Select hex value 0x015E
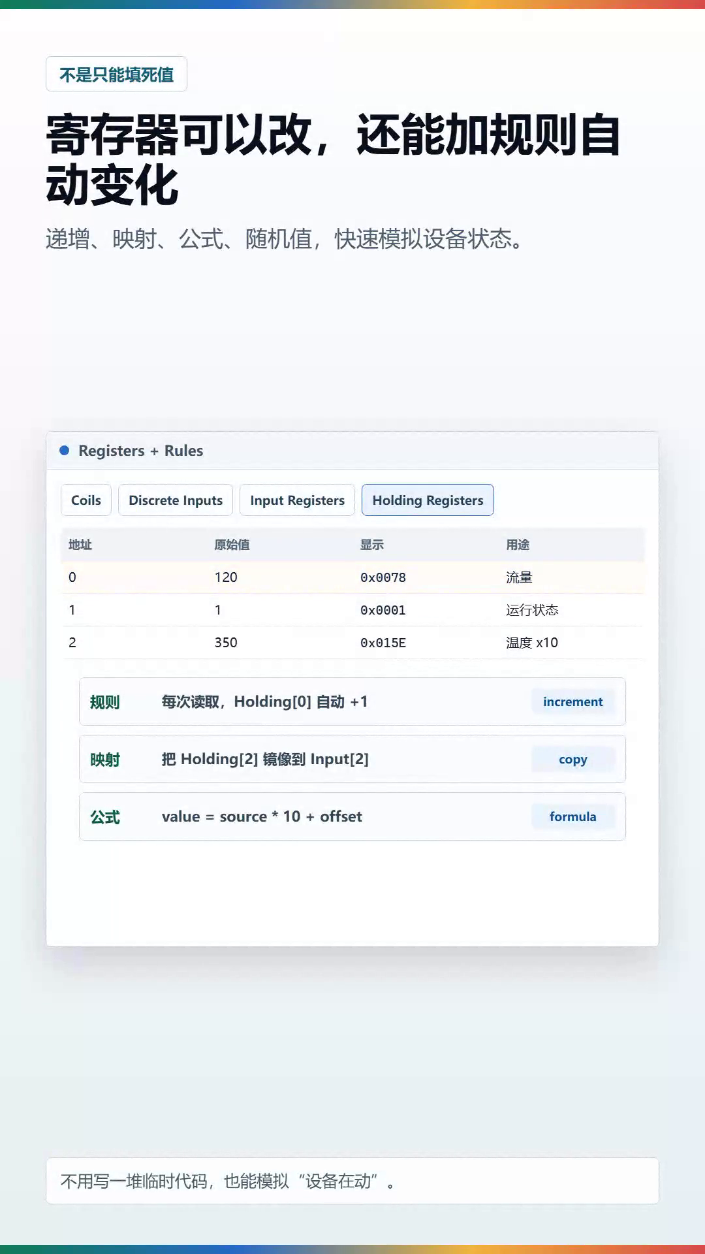Screen dimensions: 705x1254 tap(383, 643)
